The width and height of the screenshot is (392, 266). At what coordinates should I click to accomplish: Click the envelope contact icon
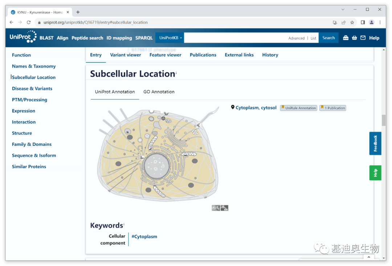(x=363, y=38)
